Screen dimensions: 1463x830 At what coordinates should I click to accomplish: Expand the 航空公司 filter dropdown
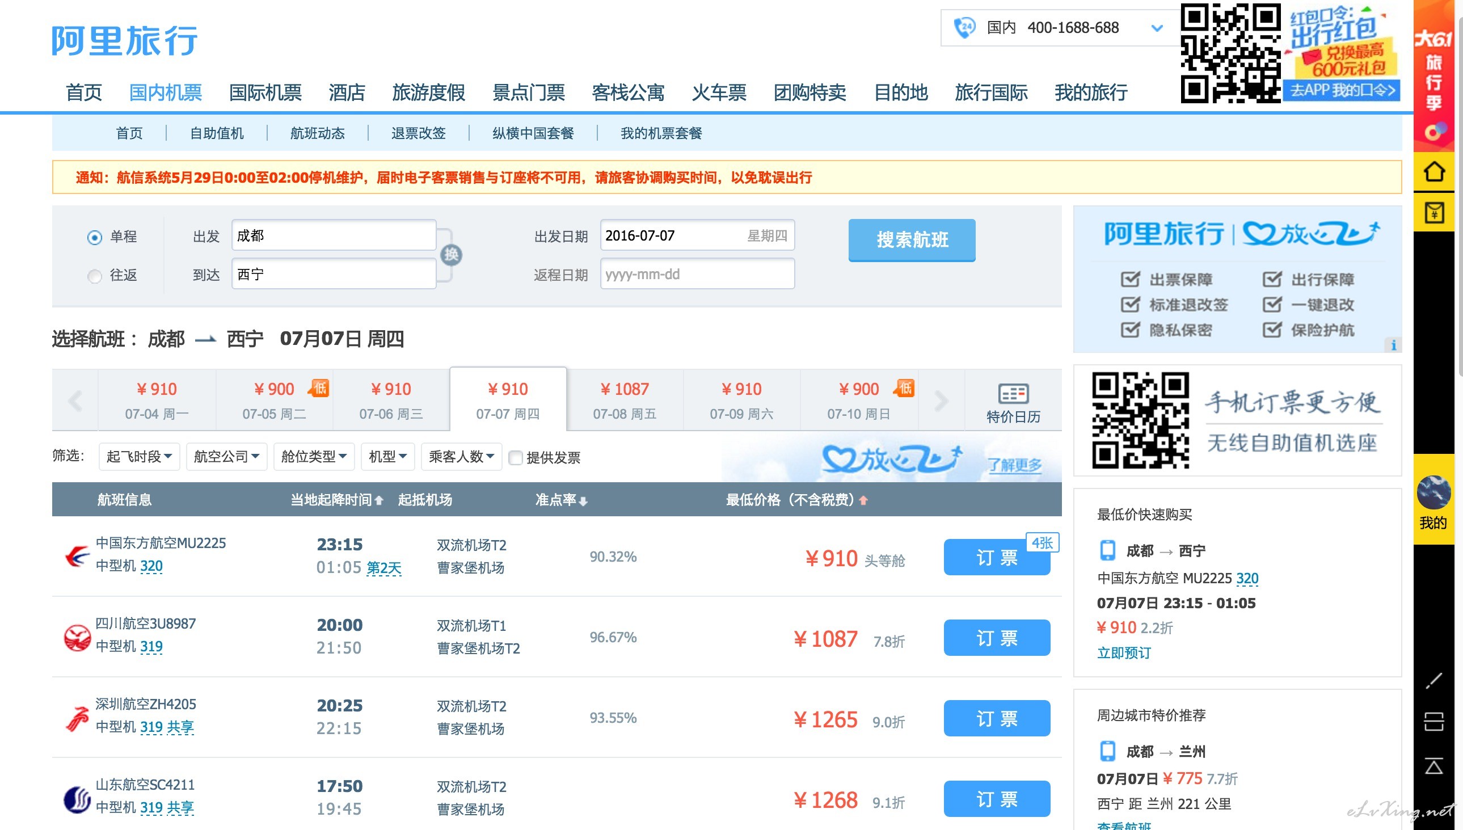pyautogui.click(x=226, y=457)
